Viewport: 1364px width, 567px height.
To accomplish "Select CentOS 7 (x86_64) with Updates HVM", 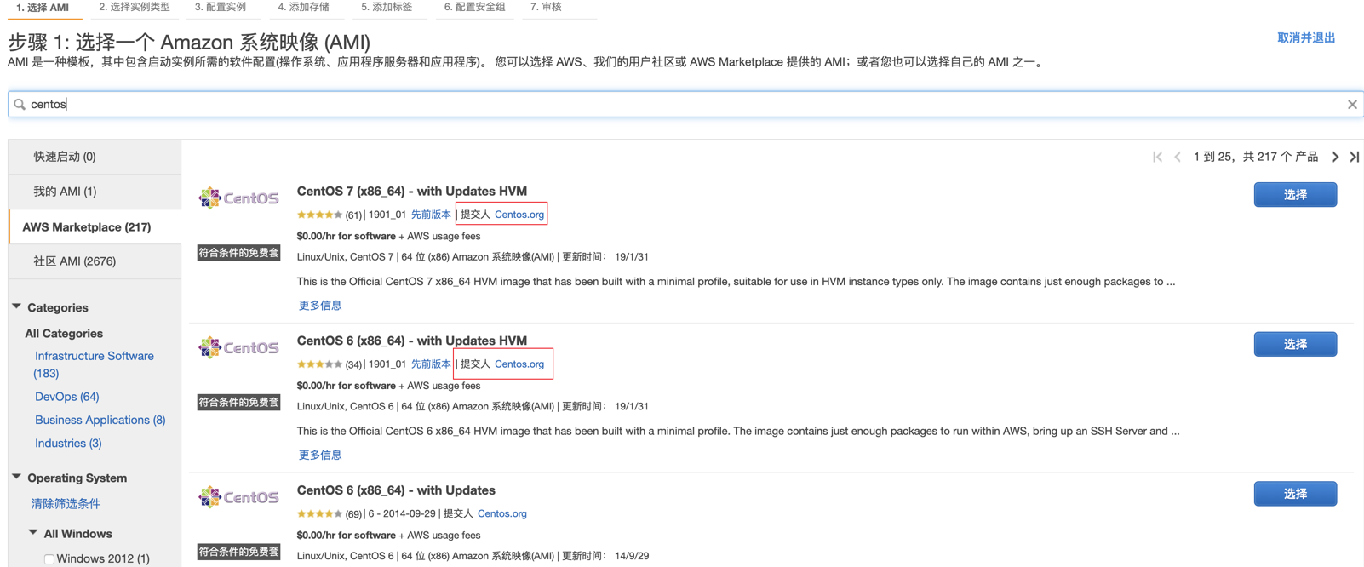I will [1294, 195].
